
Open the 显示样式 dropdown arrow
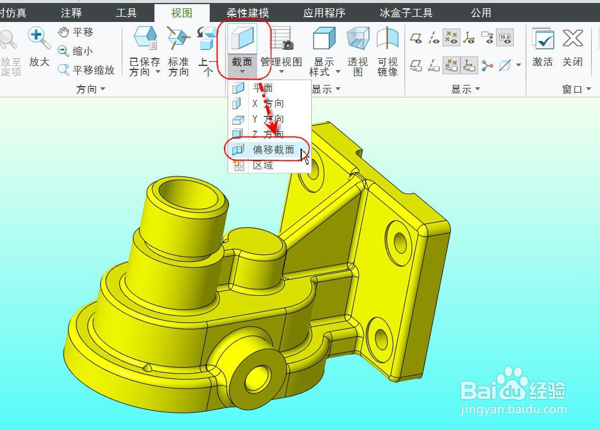(337, 71)
